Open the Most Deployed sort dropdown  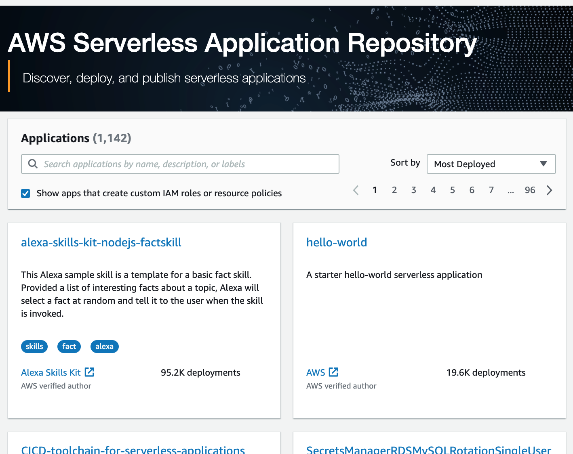click(491, 164)
